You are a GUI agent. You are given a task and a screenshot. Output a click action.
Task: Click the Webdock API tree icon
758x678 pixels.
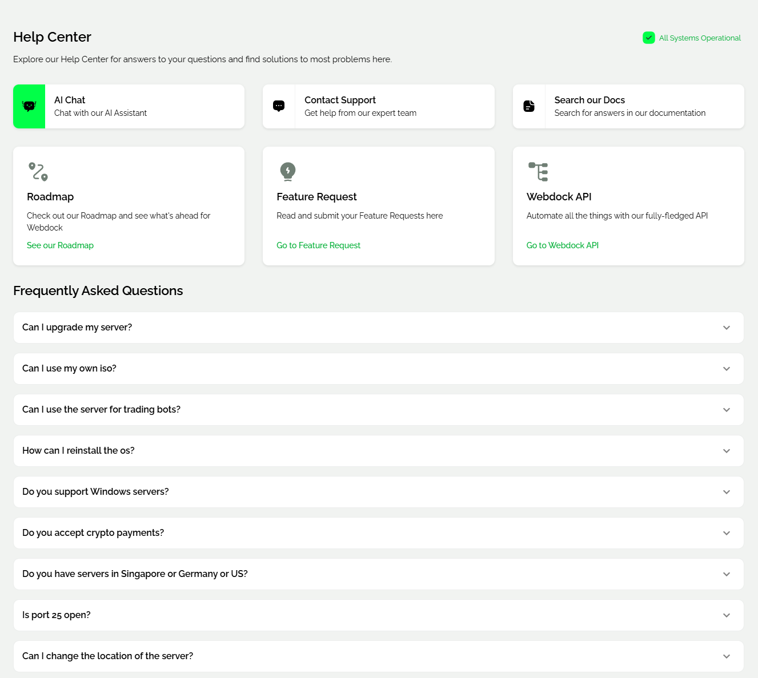pos(538,171)
